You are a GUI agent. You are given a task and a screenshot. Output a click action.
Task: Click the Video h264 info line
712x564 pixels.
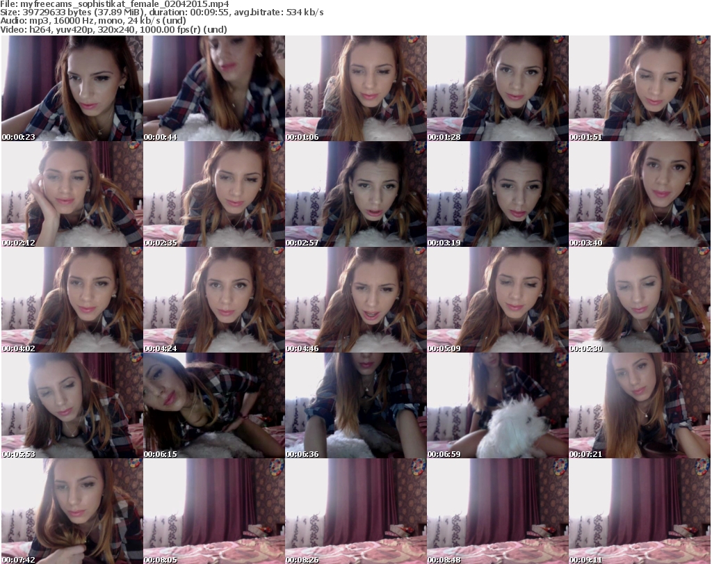coord(113,29)
